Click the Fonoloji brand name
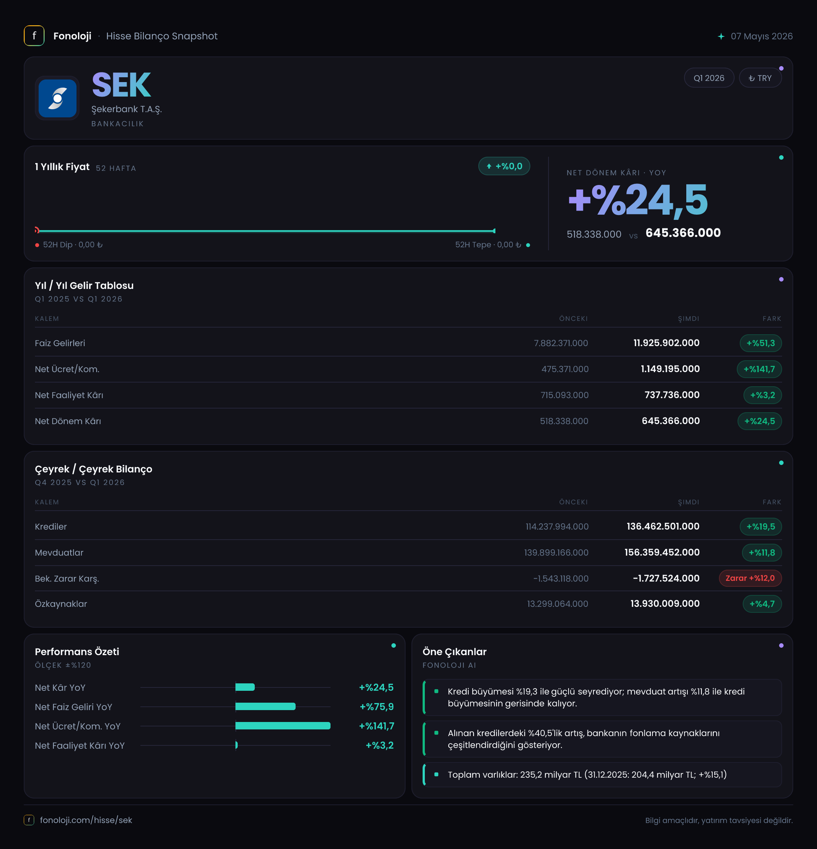This screenshot has height=849, width=817. (x=72, y=36)
